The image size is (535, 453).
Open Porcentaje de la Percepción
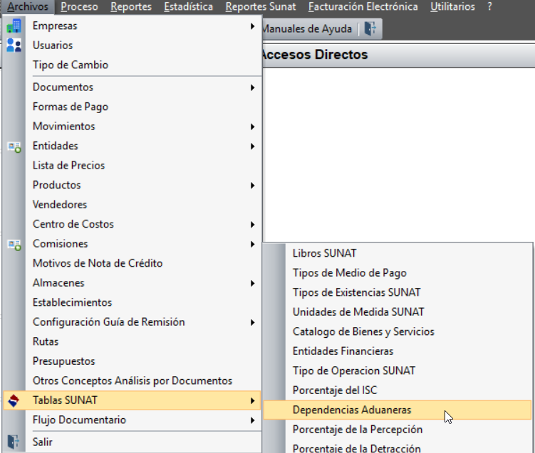click(398, 430)
